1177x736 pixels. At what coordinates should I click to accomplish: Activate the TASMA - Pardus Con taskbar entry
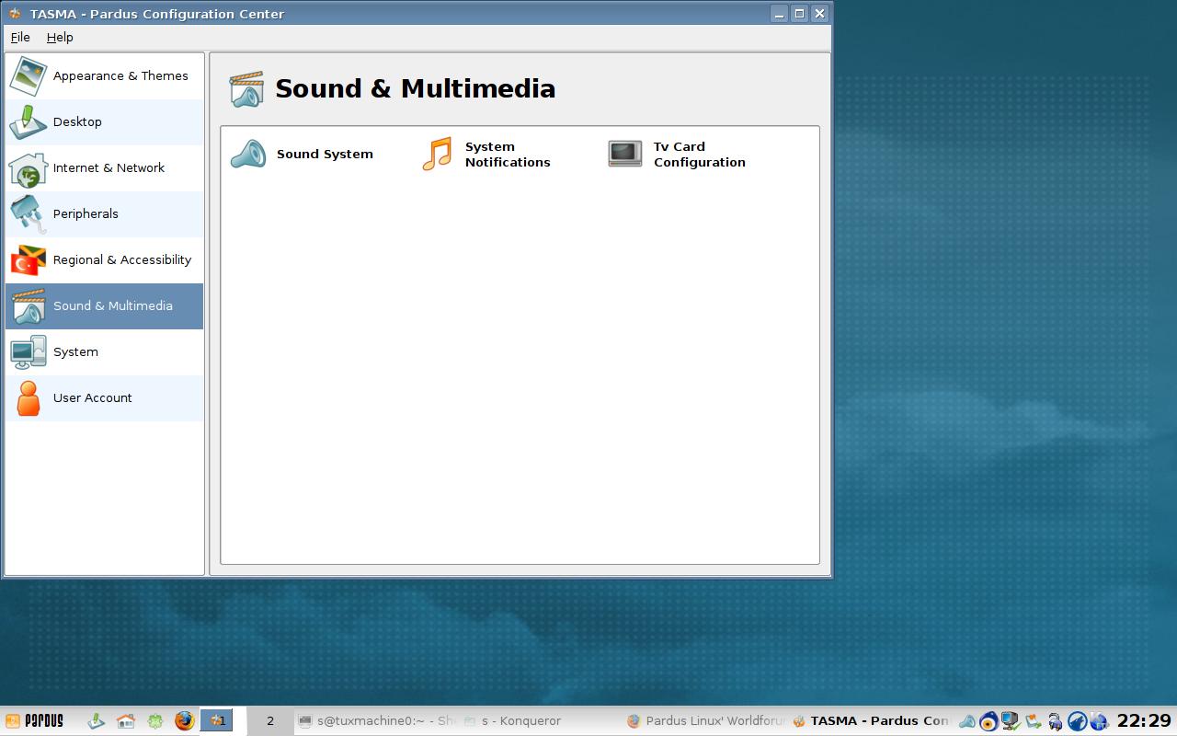[x=870, y=721]
